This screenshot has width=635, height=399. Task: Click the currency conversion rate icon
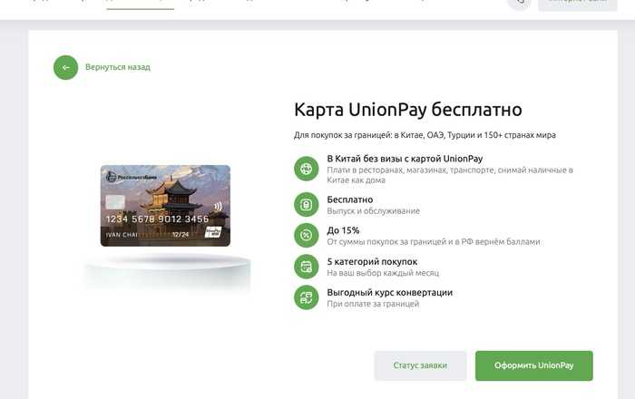point(307,297)
